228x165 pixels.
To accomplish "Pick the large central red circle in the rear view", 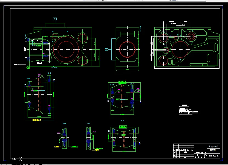I will coord(180,49).
